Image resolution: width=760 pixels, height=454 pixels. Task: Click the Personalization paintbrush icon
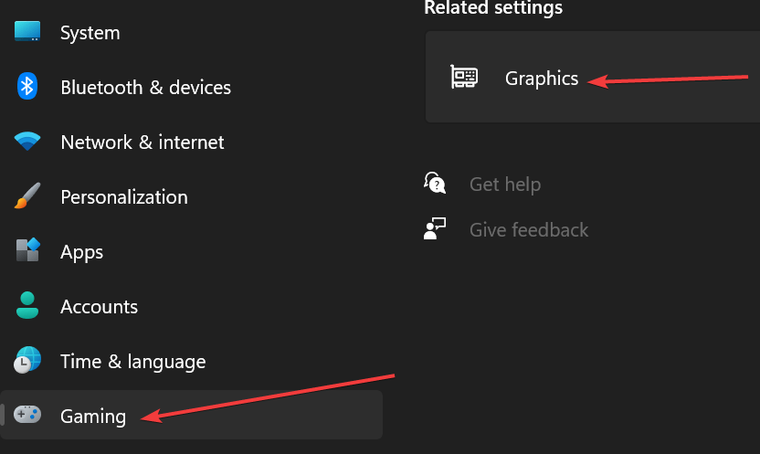click(27, 195)
